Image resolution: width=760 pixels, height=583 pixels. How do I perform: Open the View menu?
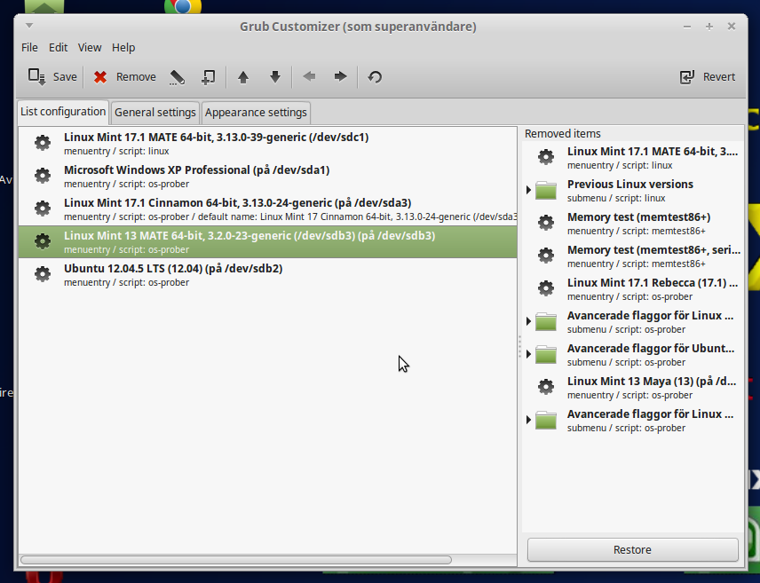(x=90, y=48)
